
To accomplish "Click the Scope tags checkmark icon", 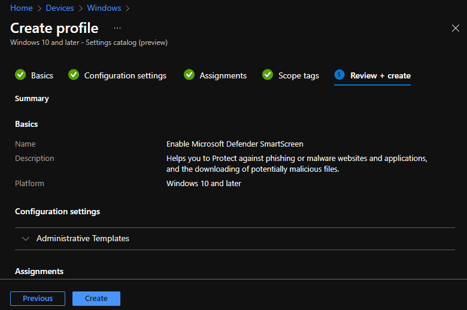I will coord(268,75).
